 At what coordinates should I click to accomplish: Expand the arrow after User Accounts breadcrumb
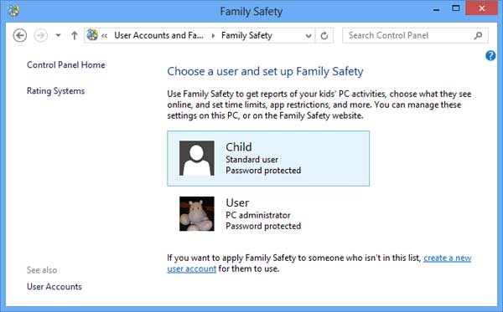[213, 35]
